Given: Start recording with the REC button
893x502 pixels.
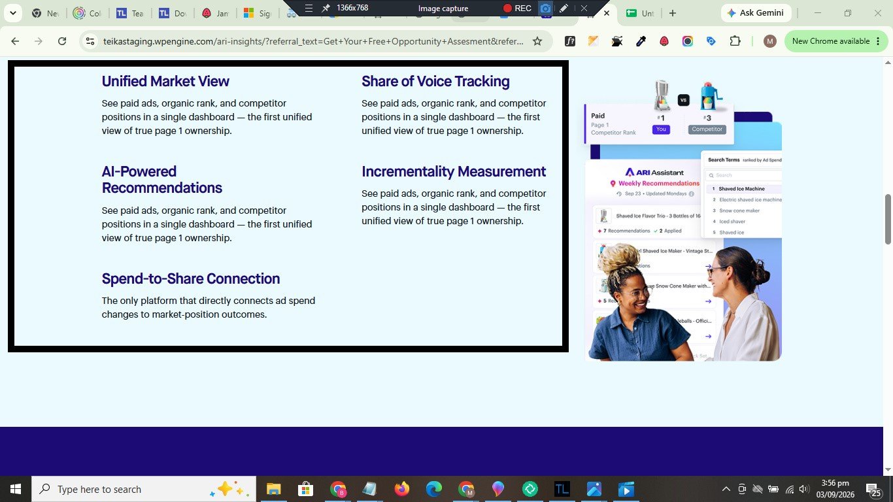Looking at the screenshot, I should point(517,8).
